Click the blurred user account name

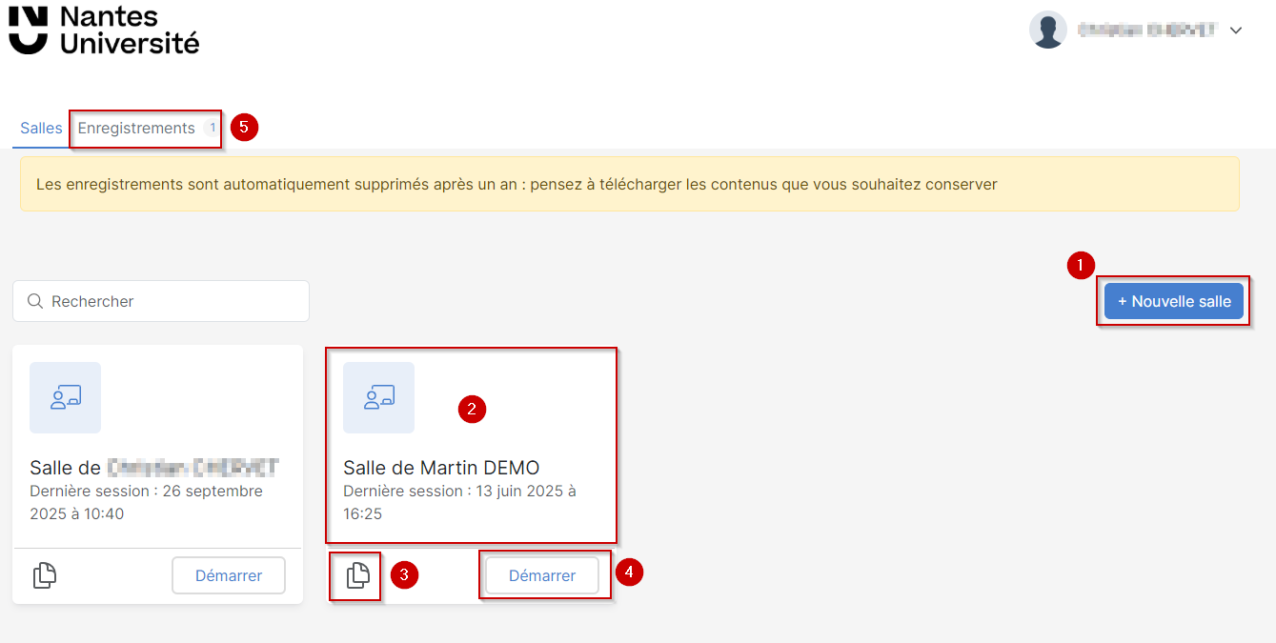1146,30
